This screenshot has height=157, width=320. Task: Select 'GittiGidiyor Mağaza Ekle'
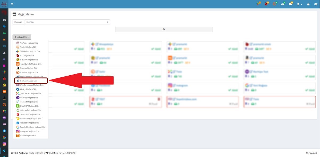tap(30, 51)
